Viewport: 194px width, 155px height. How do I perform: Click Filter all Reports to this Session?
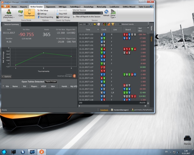[87, 17]
